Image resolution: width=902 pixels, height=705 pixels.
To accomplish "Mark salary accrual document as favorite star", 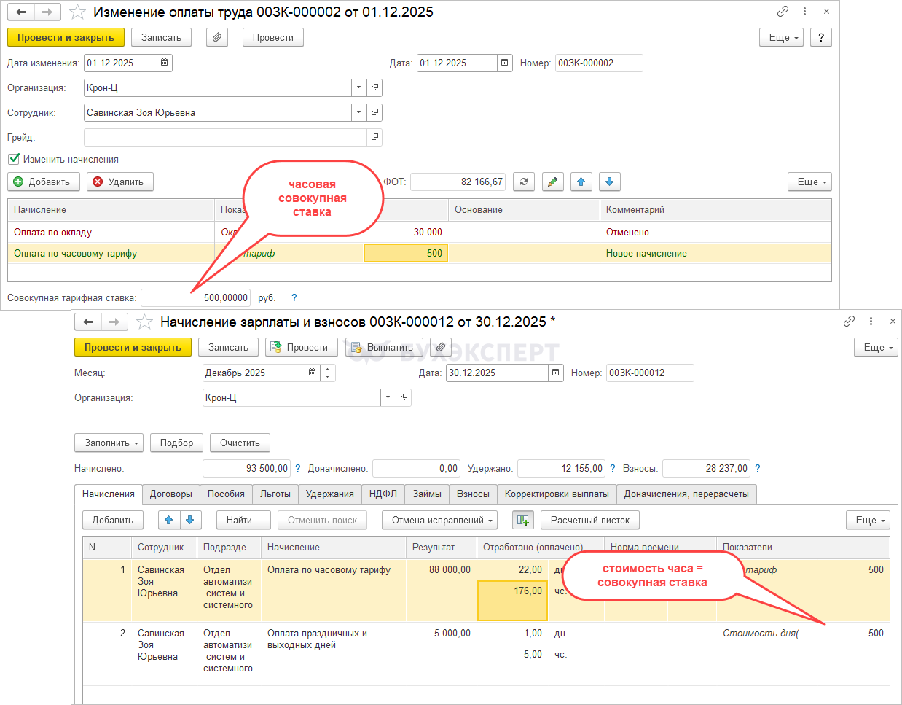I will tap(145, 322).
